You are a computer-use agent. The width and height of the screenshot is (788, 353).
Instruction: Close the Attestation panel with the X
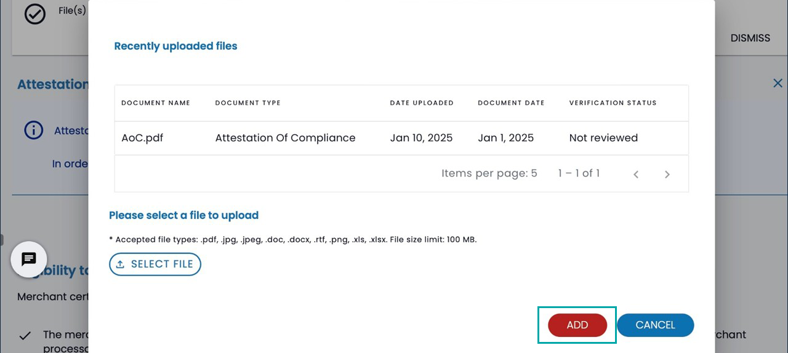coord(778,84)
